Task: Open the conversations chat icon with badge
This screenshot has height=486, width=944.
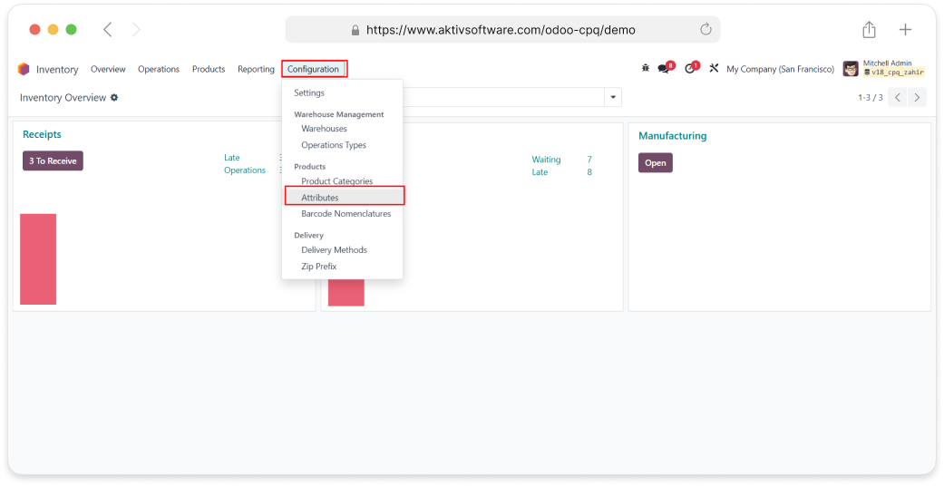Action: (664, 69)
